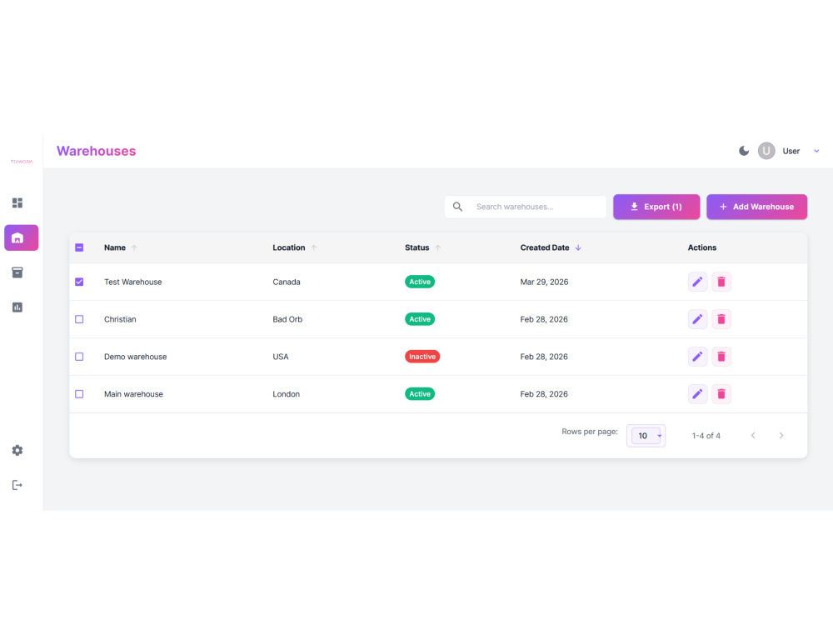Viewport: 833px width, 625px height.
Task: Open the settings gear in sidebar
Action: click(x=17, y=450)
